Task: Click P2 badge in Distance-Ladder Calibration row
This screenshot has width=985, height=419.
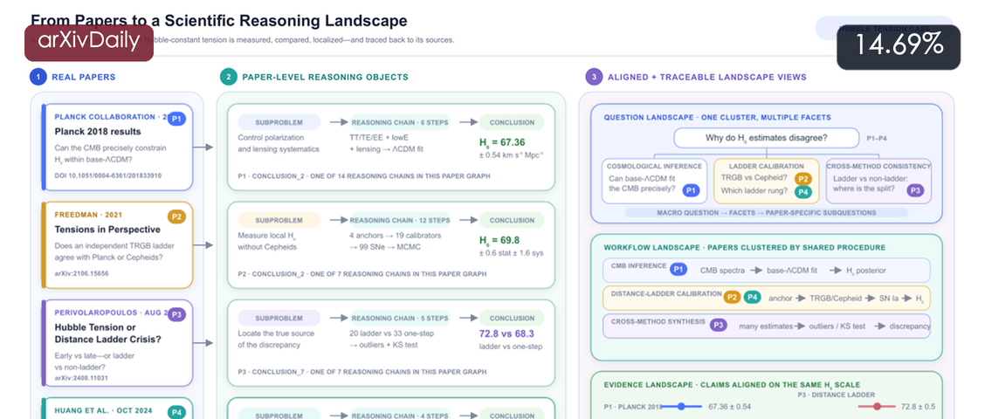Action: [732, 297]
